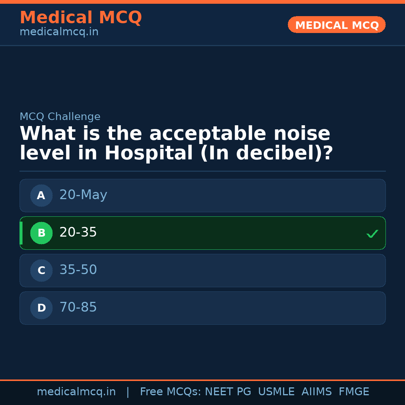405x405 pixels.
Task: Click the letter A circle badge
Action: pos(41,195)
